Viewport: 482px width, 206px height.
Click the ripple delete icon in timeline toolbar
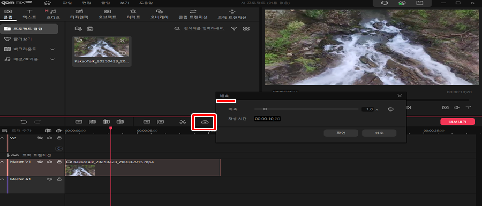click(x=161, y=122)
